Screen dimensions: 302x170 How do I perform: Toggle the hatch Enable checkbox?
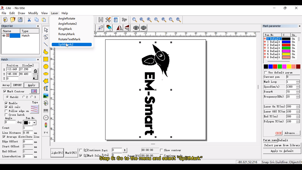pyautogui.click(x=6, y=103)
